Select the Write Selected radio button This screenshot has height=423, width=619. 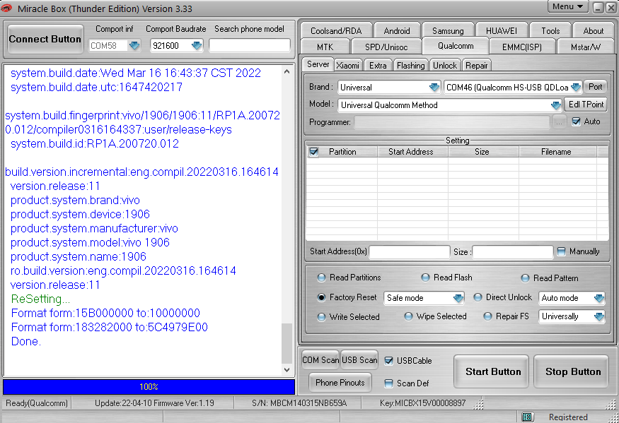321,317
